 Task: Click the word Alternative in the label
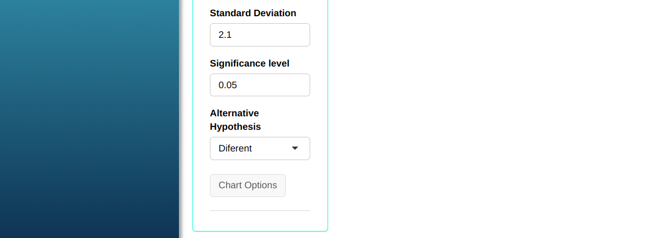point(234,113)
